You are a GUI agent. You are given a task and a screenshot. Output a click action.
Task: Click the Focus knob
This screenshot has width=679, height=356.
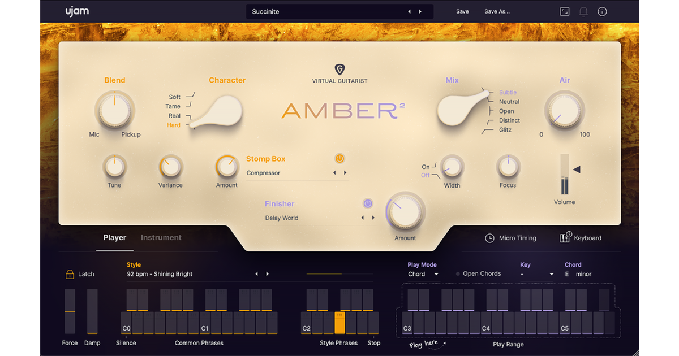coord(508,167)
